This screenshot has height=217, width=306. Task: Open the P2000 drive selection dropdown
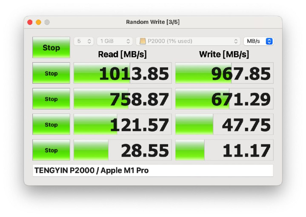[x=188, y=41]
